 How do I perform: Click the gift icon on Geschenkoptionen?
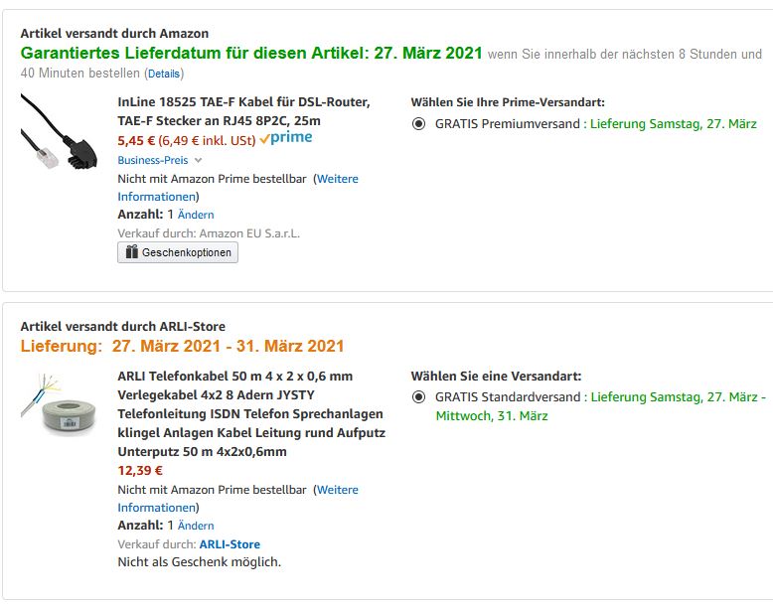point(131,252)
